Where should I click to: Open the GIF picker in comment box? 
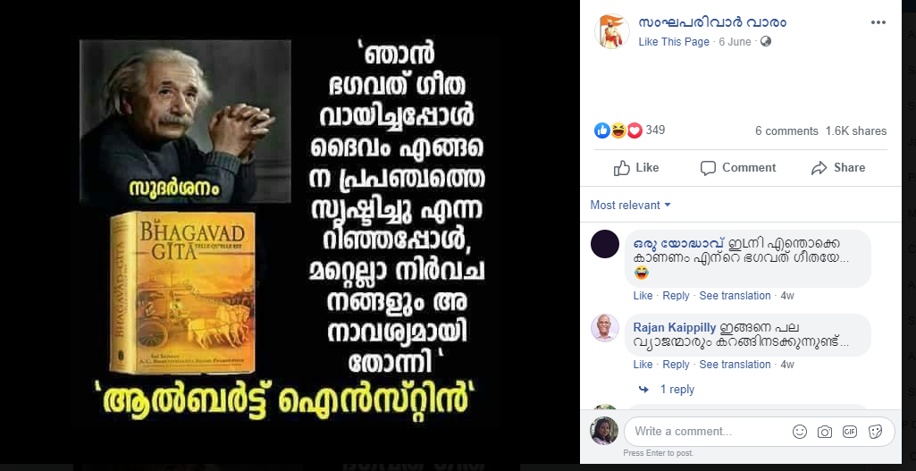(850, 432)
